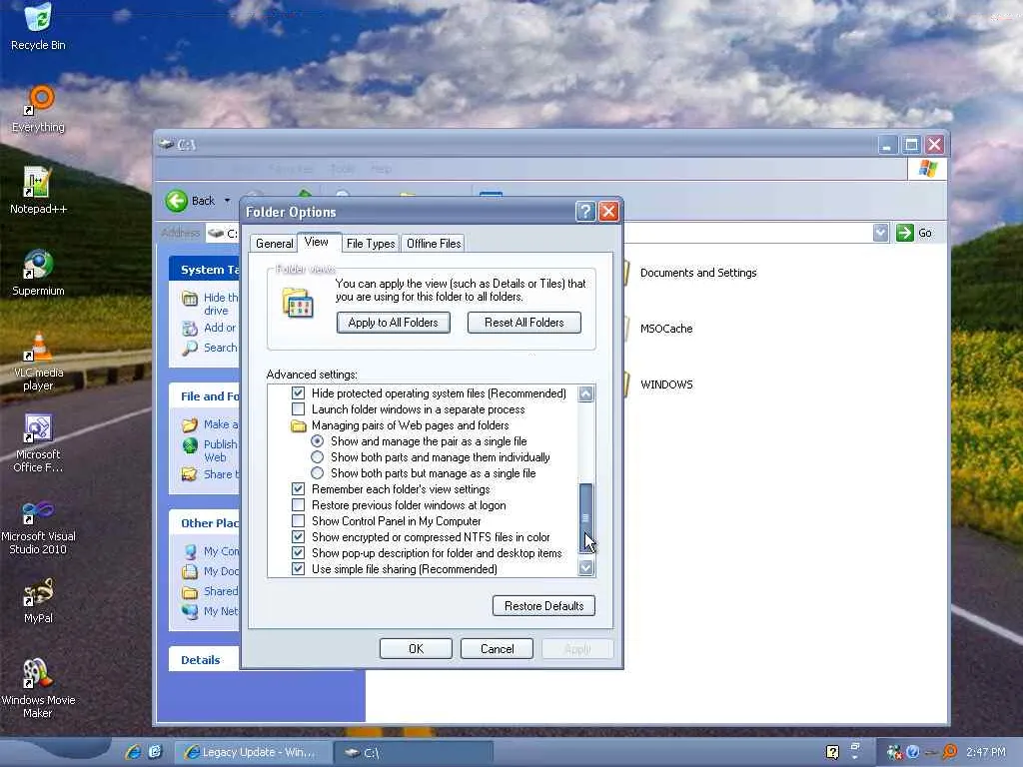Click Apply to All Folders button
This screenshot has height=767, width=1023.
coord(394,323)
